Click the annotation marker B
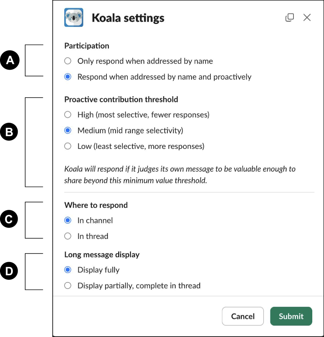The width and height of the screenshot is (324, 337). (x=9, y=132)
